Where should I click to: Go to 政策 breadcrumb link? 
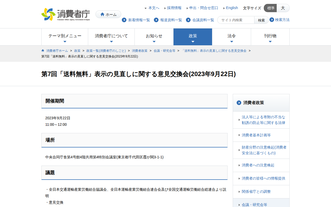pos(77,51)
